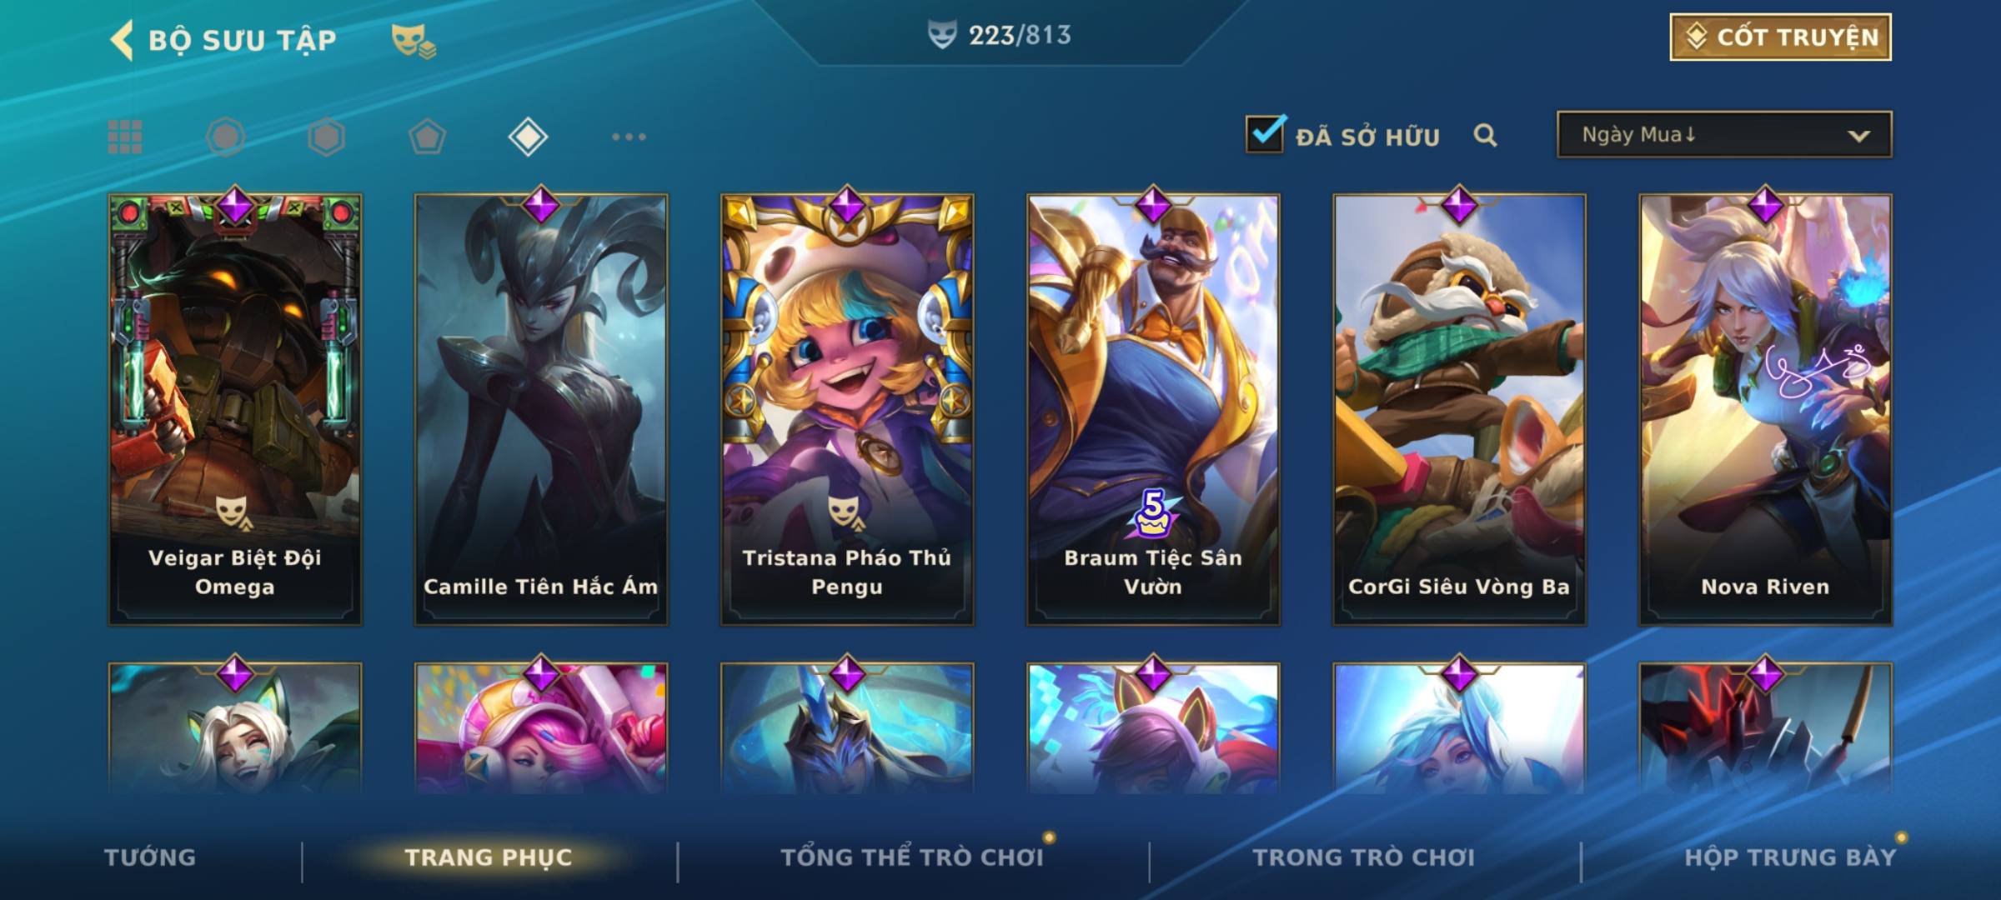2001x900 pixels.
Task: Switch to the Tướng tab
Action: tap(150, 857)
